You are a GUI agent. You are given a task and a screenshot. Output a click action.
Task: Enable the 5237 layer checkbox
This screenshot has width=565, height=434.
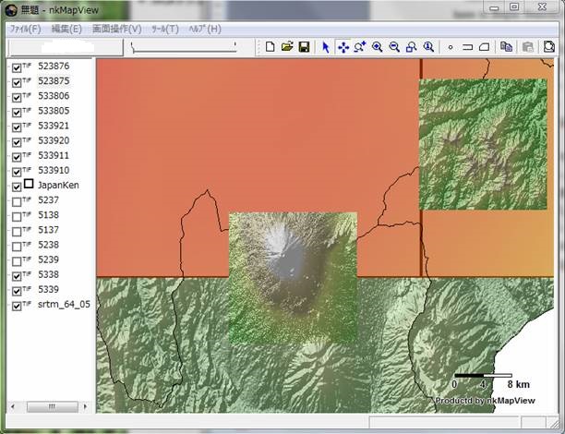(17, 201)
